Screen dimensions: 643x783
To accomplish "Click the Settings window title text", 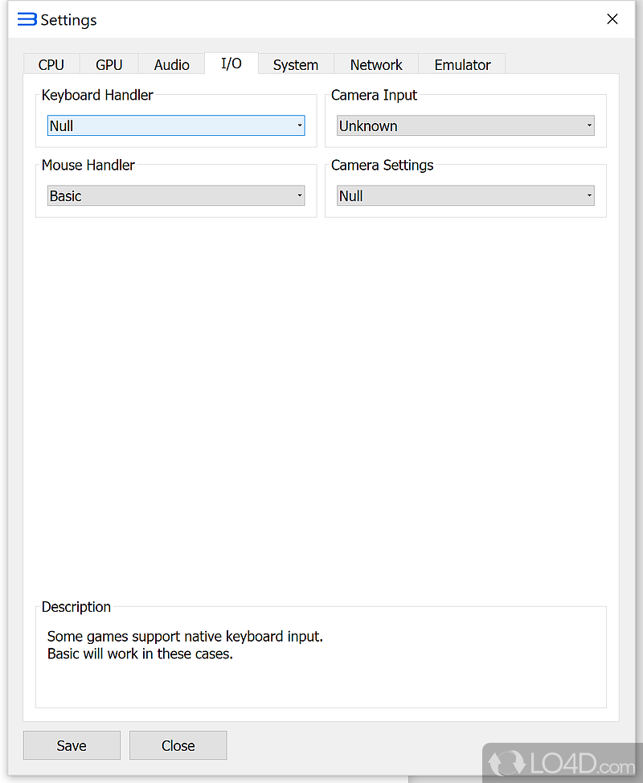I will point(69,20).
